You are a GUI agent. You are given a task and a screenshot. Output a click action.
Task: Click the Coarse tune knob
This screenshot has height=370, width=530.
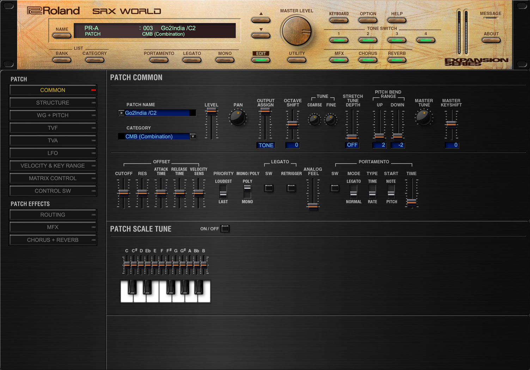(x=314, y=119)
